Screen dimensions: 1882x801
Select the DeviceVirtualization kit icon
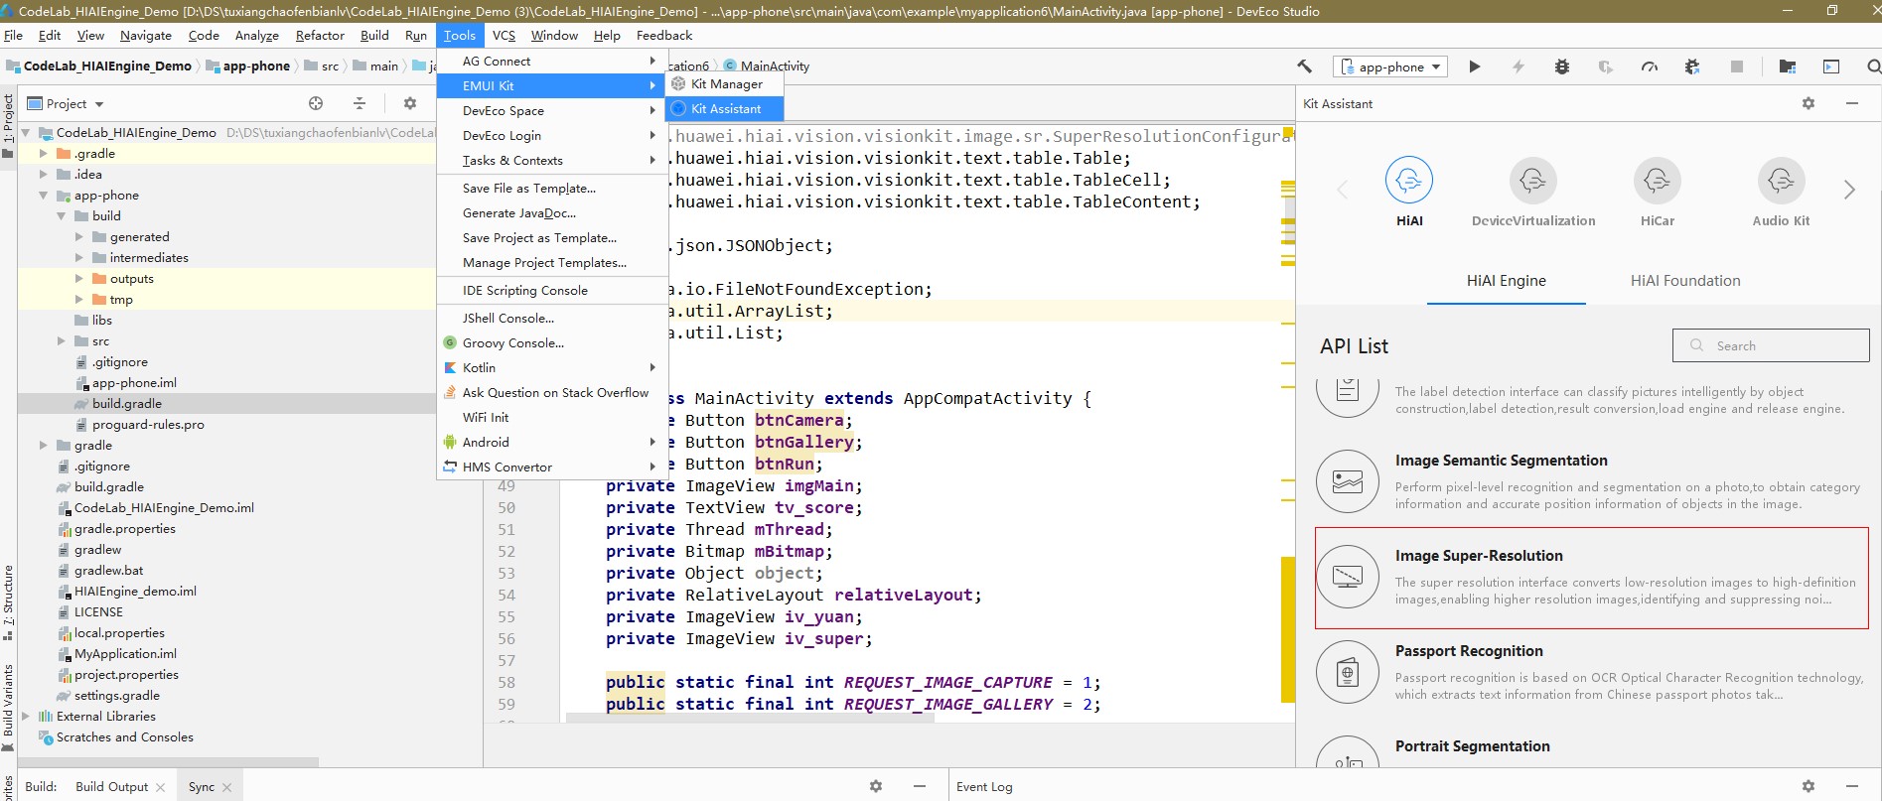tap(1533, 181)
